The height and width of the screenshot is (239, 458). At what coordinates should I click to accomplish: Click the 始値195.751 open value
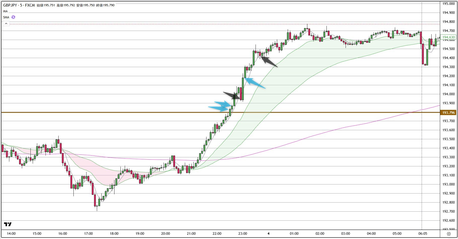[x=46, y=5]
